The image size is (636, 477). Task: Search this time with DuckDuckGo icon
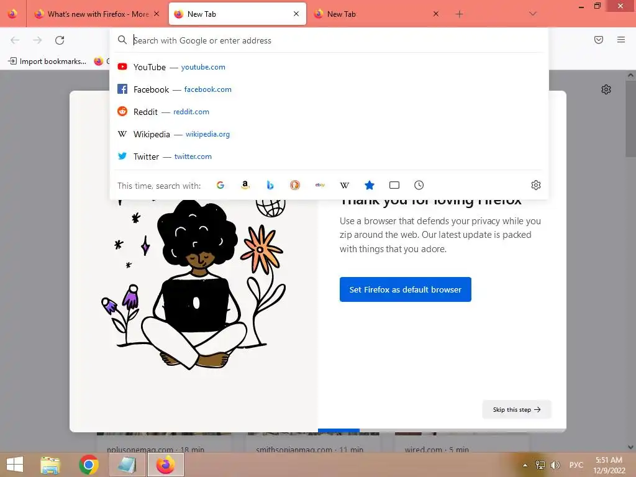(295, 185)
